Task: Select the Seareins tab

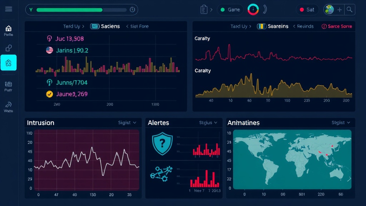Action: pyautogui.click(x=273, y=26)
